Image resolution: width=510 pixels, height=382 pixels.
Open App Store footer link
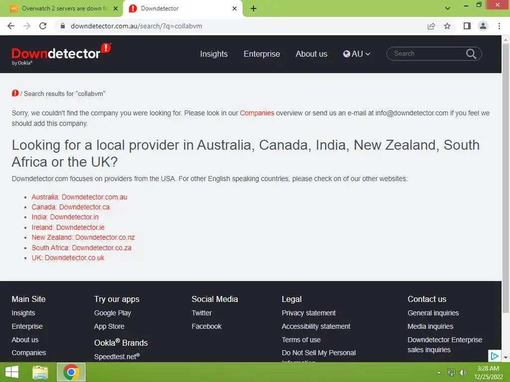109,326
